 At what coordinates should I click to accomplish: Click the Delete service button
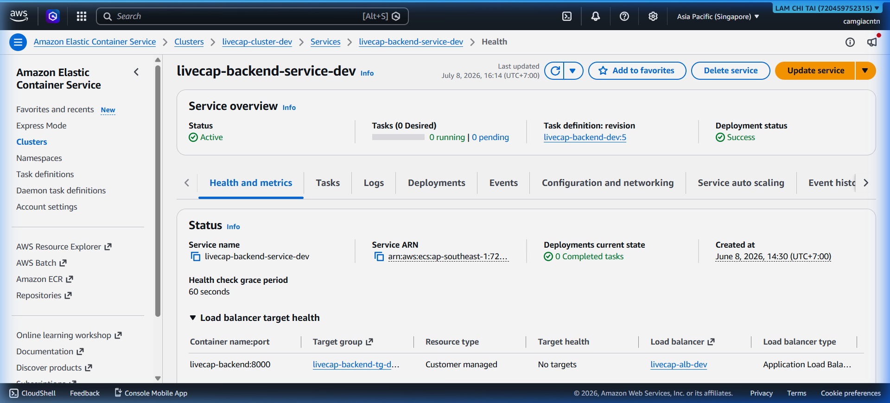[x=731, y=70]
